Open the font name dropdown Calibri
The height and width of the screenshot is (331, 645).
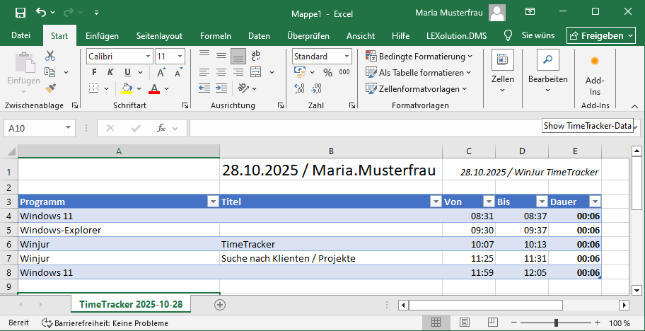148,57
